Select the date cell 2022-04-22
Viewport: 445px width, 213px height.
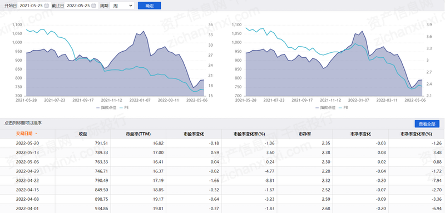[x=27, y=180]
